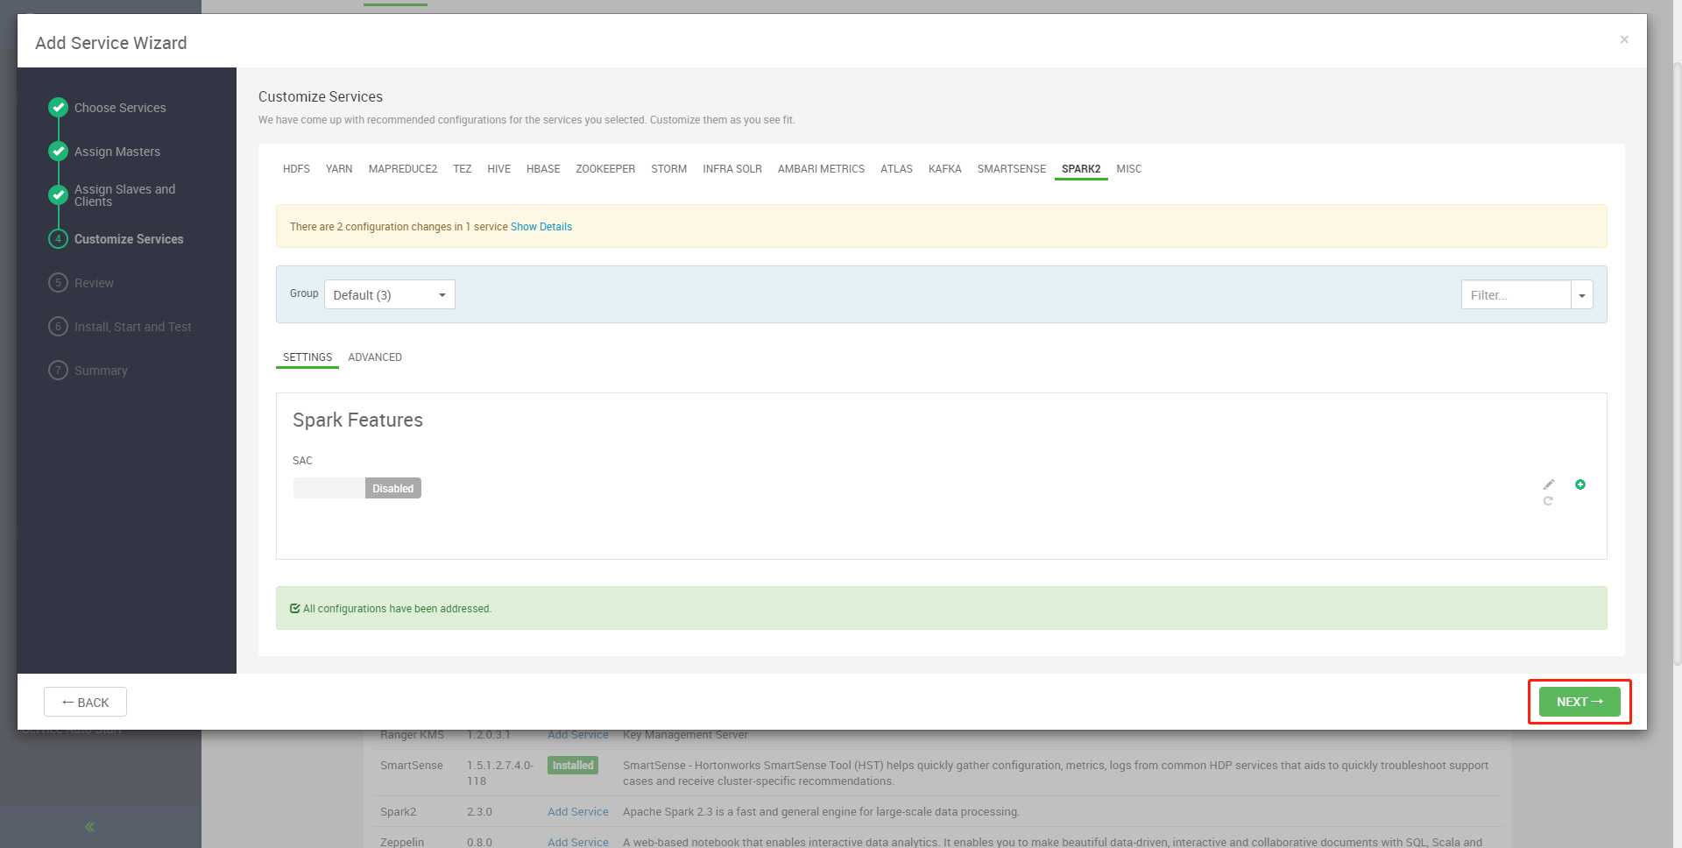Switch to the INFRA SOLR tab
1682x848 pixels.
[x=732, y=169]
